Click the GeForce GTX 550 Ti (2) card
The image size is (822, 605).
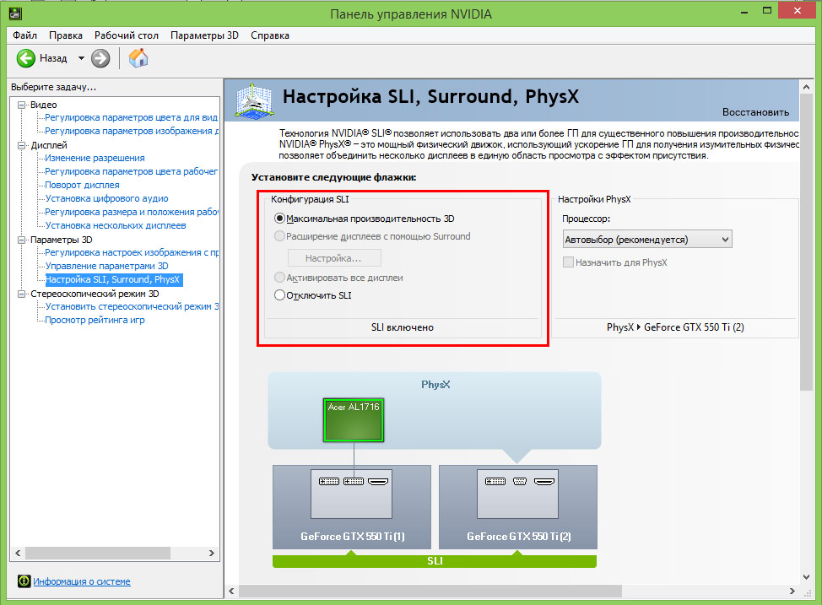click(x=518, y=506)
